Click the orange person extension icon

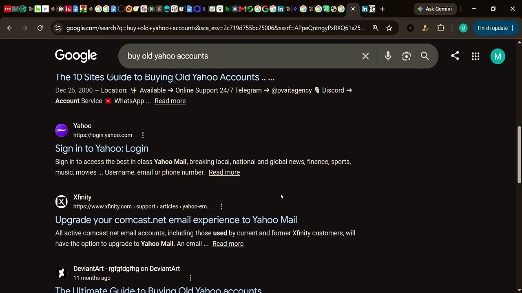pos(425,28)
